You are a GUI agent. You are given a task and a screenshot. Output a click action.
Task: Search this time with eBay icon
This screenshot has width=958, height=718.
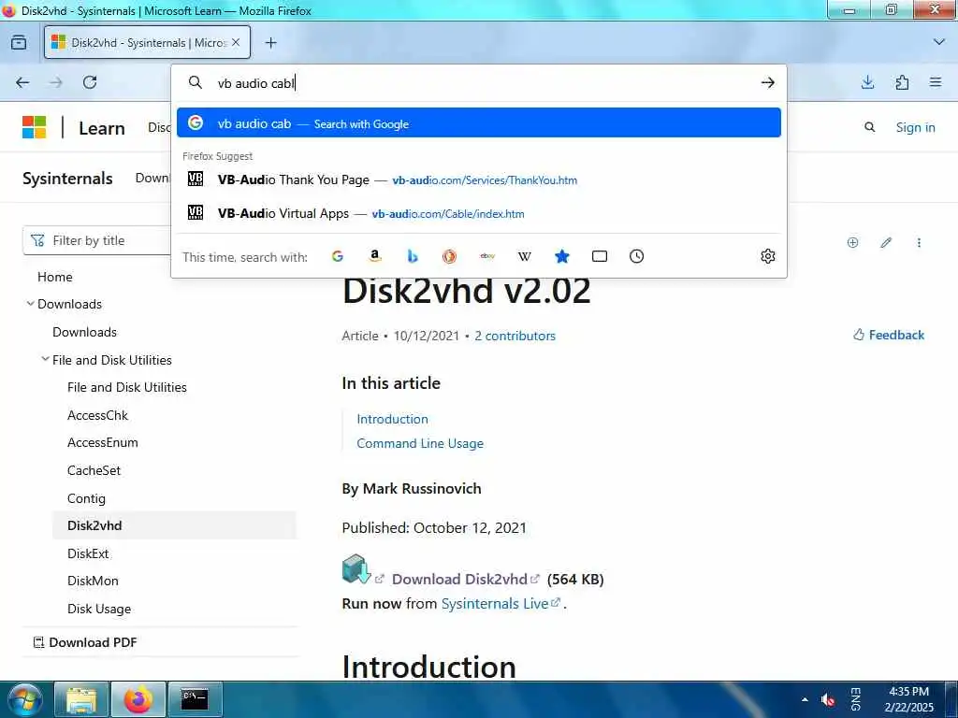[487, 256]
